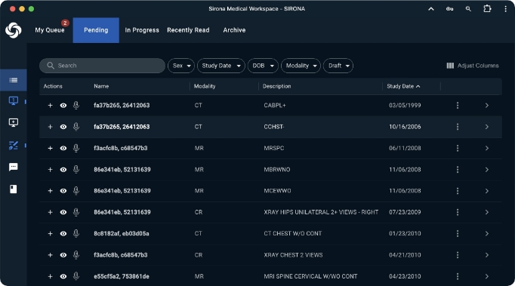This screenshot has width=515, height=286.
Task: Sort by Study Date column header
Action: 403,86
